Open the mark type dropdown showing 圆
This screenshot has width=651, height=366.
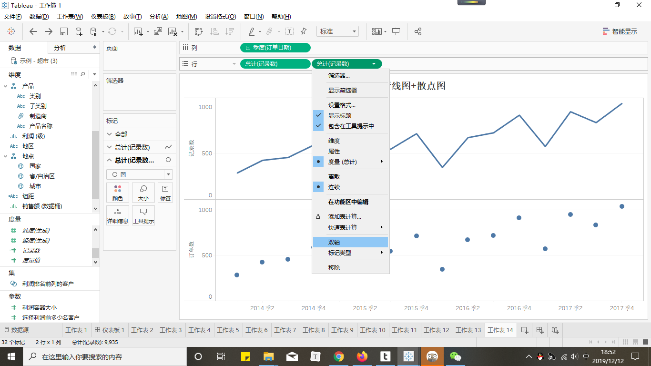tap(139, 174)
